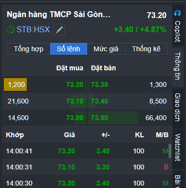Click the +/- column header
The image size is (186, 188).
[106, 135]
